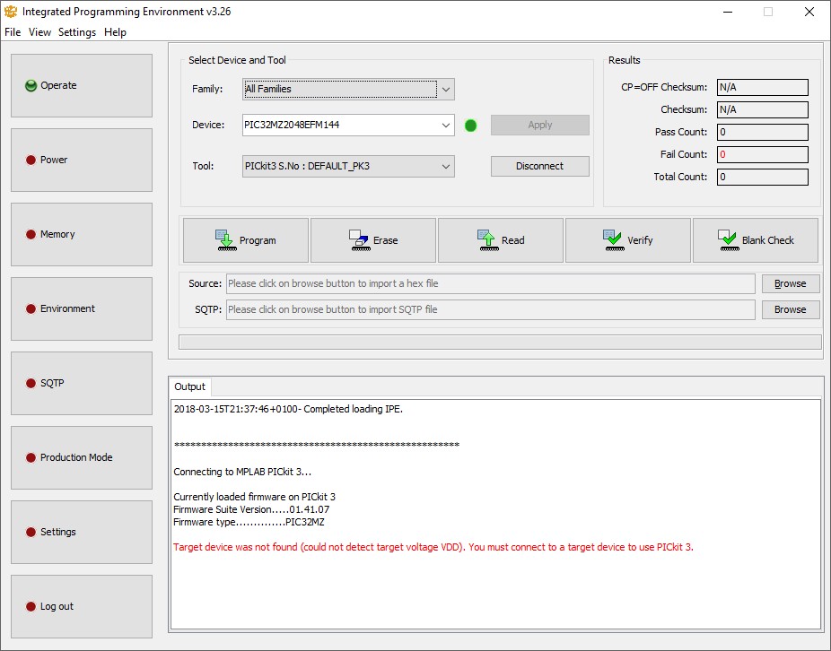831x651 pixels.
Task: Click the operation progress bar
Action: point(500,343)
